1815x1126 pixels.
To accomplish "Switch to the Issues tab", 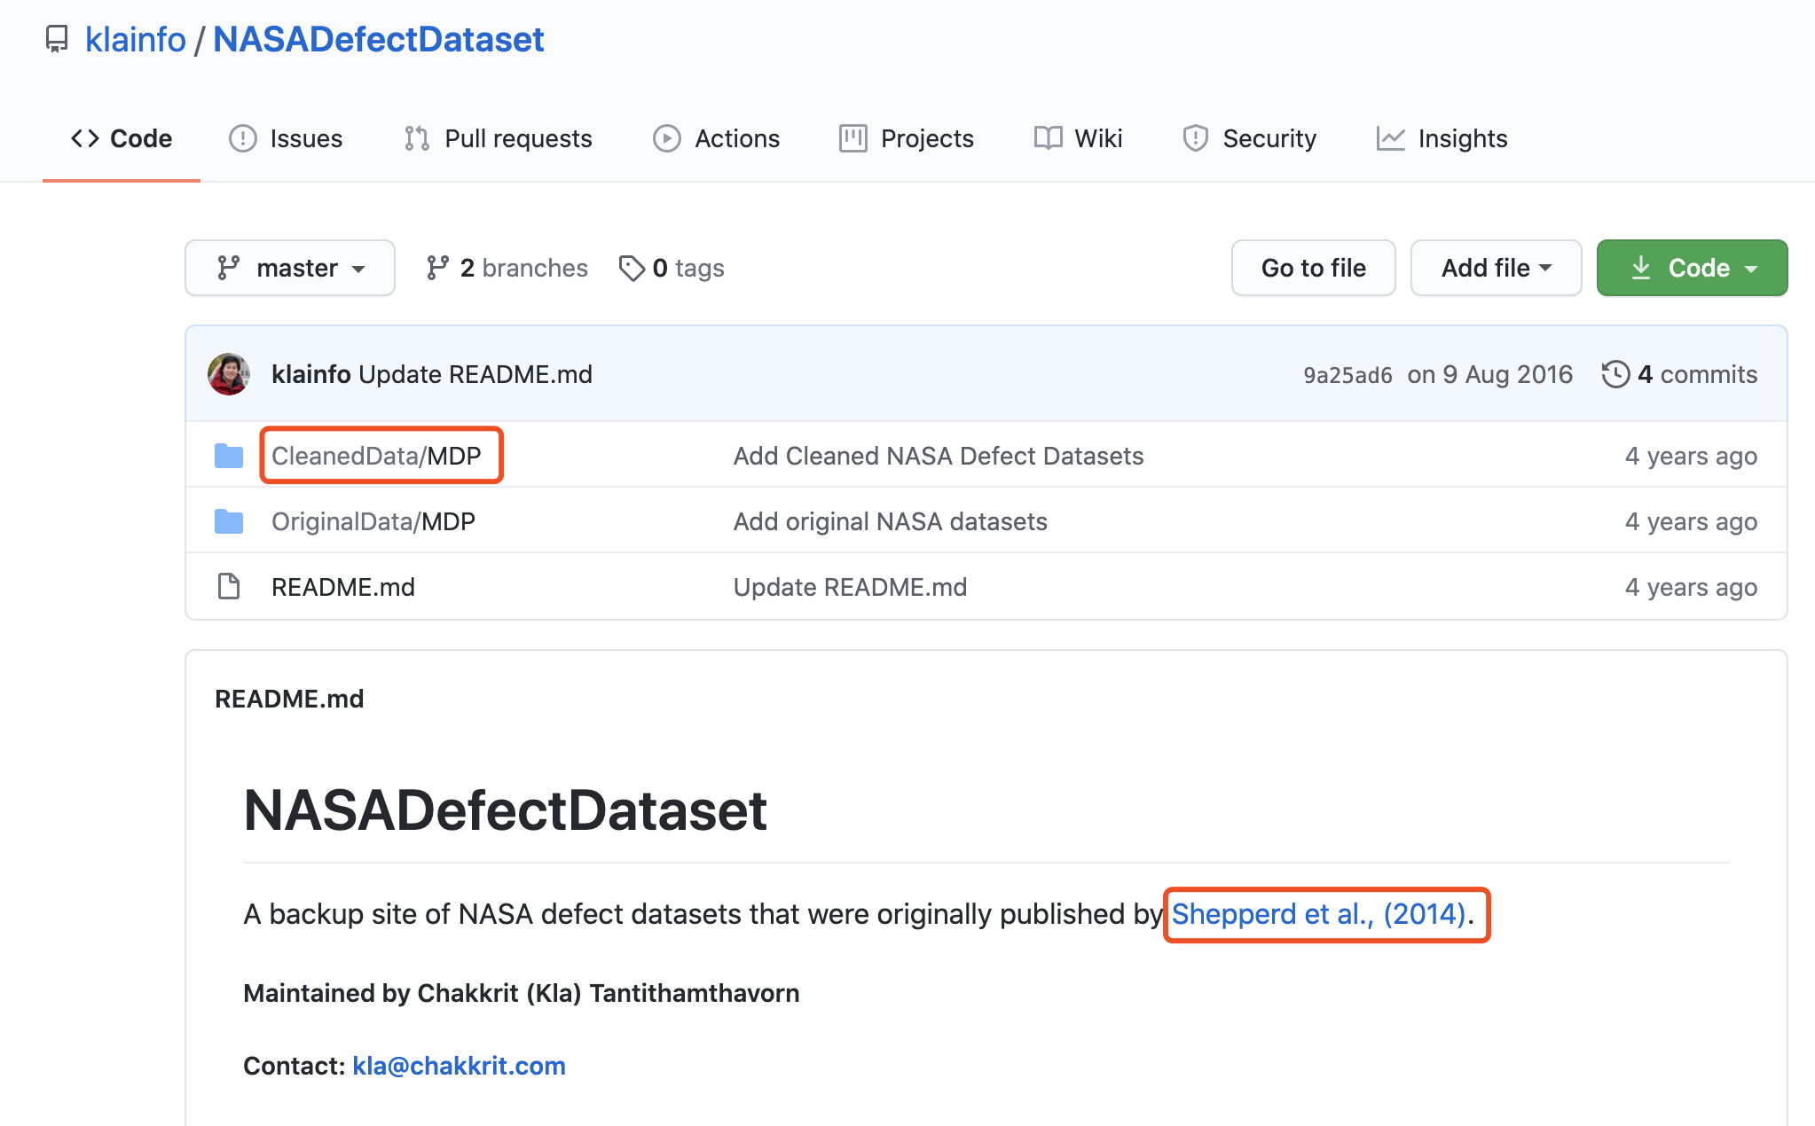I will 286,138.
